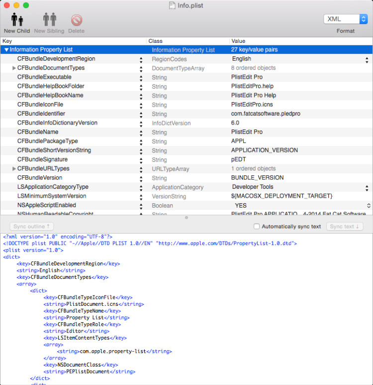The height and width of the screenshot is (385, 373).
Task: Click the Sync outline button
Action: coord(32,227)
